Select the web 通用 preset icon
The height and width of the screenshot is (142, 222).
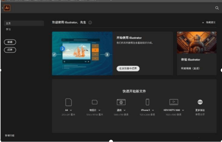click(x=121, y=102)
